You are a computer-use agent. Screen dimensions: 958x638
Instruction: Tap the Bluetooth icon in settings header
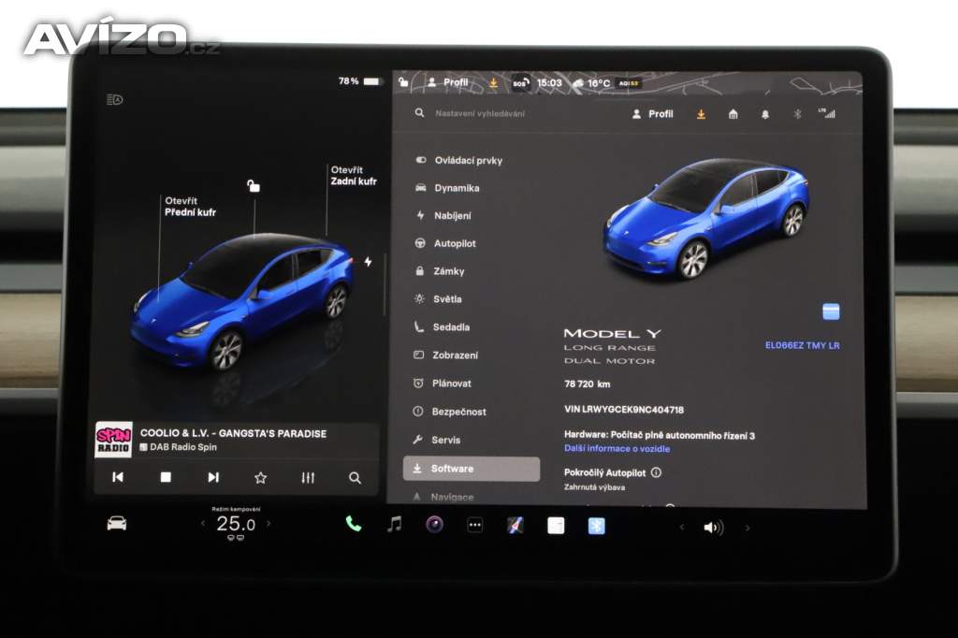(797, 114)
